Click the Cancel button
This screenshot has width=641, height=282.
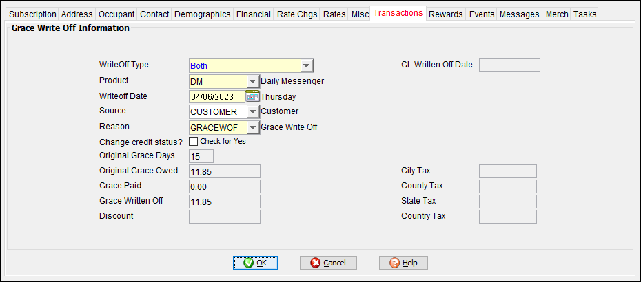pyautogui.click(x=328, y=263)
